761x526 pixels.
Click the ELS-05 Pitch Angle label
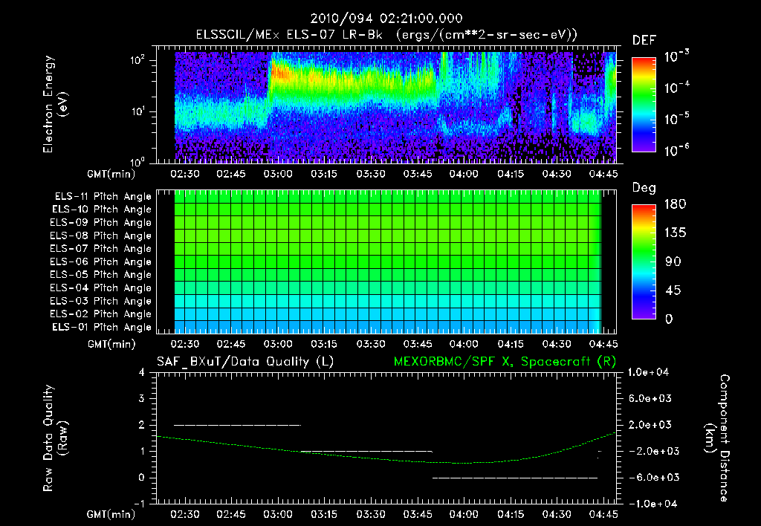pyautogui.click(x=101, y=275)
